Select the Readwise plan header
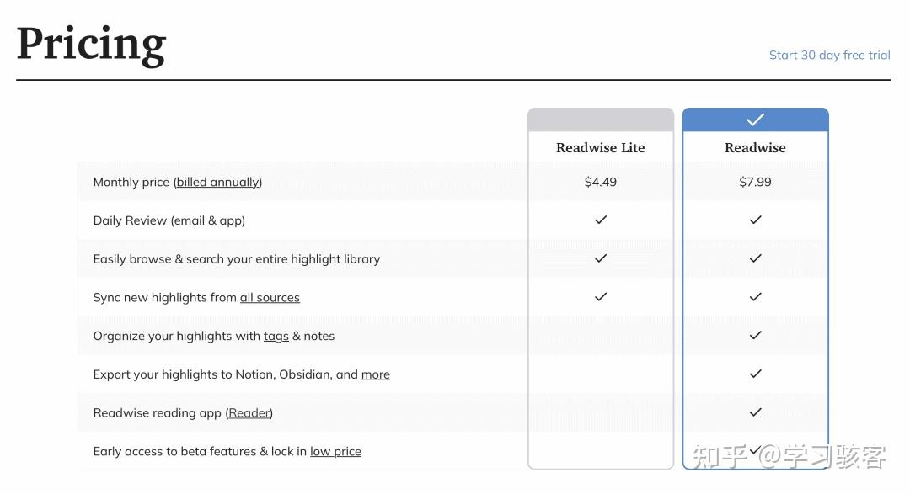The width and height of the screenshot is (910, 494). point(755,147)
